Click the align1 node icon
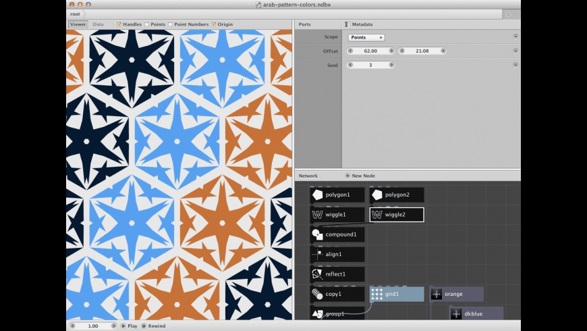 point(318,255)
